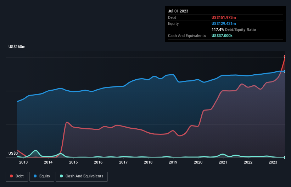Image resolution: width=291 pixels, height=187 pixels.
Task: Click the blue Equity endpoint marker
Action: click(x=285, y=71)
